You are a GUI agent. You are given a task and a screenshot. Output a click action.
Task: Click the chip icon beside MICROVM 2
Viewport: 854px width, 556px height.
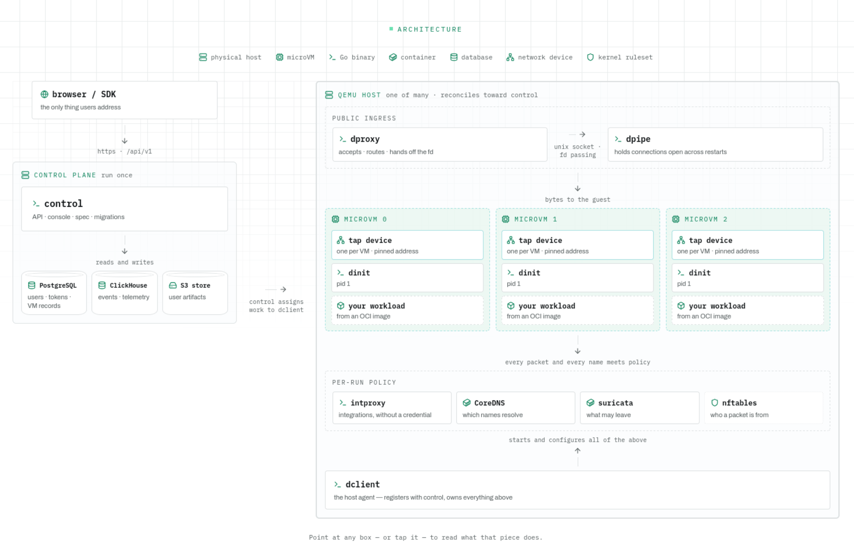[676, 219]
